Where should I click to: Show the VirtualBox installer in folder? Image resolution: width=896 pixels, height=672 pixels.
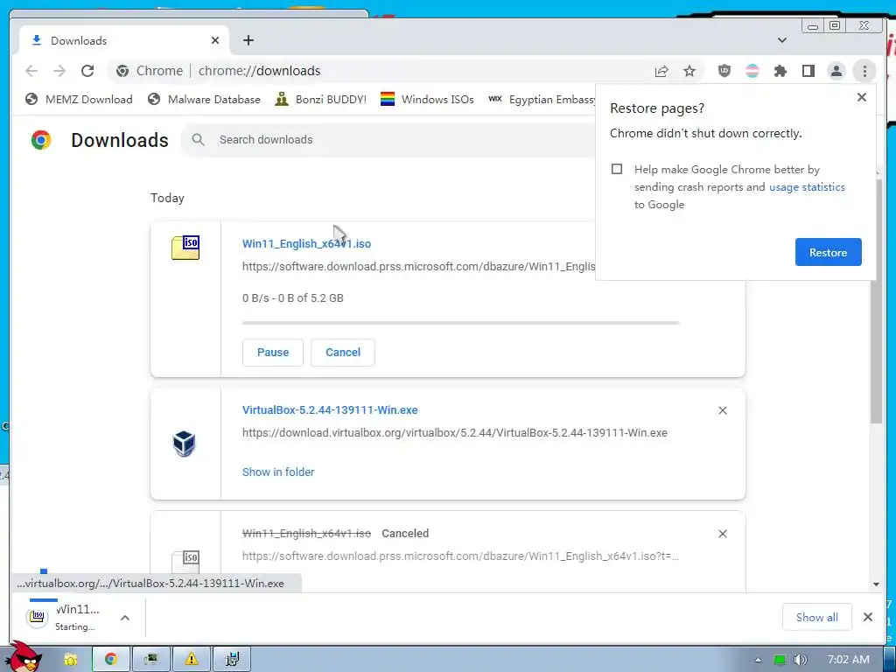point(278,472)
